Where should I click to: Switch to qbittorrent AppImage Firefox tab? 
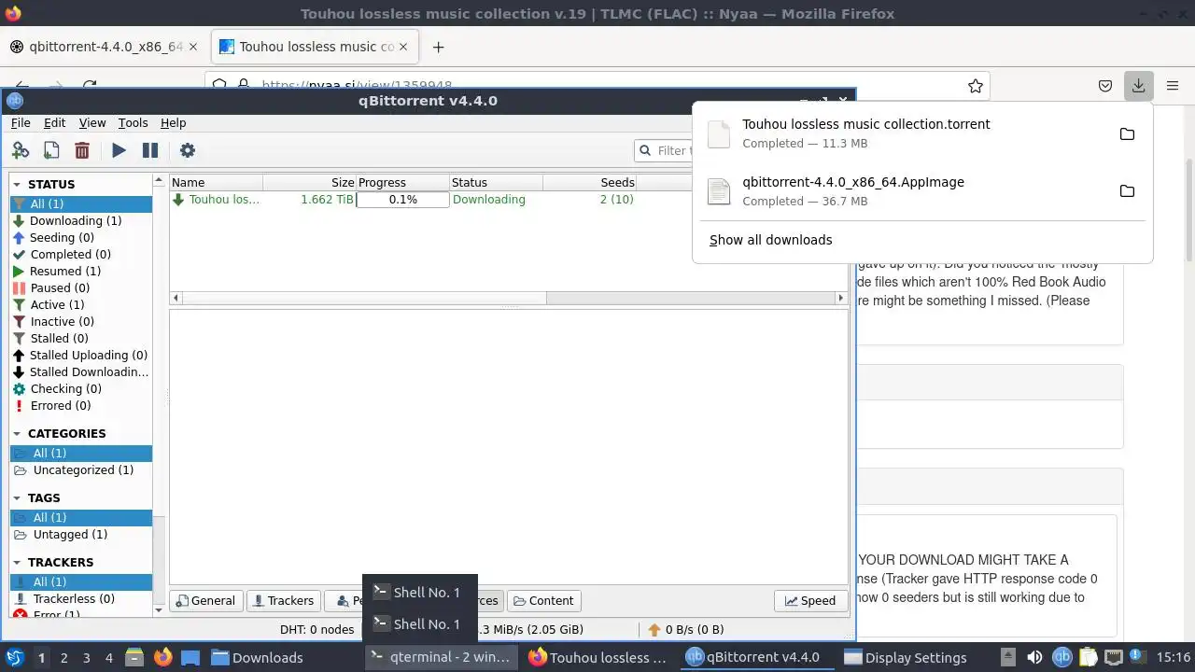coord(105,47)
